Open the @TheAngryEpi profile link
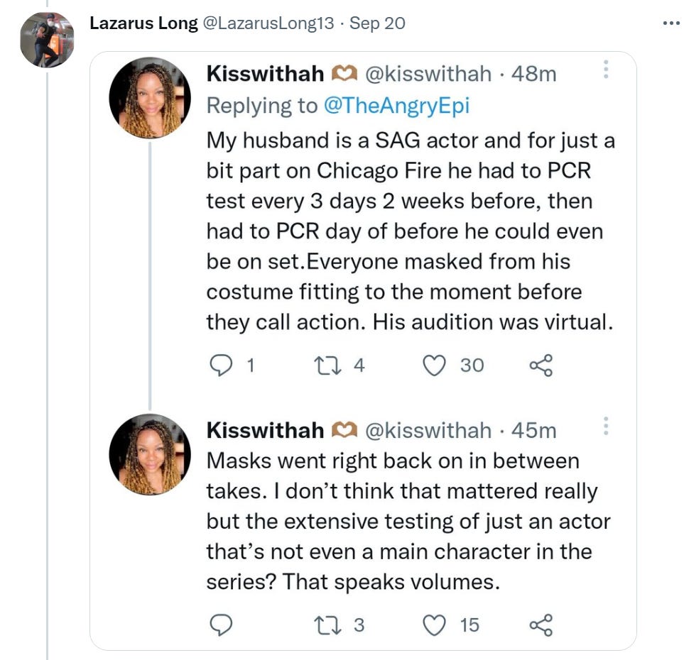This screenshot has height=660, width=684. pyautogui.click(x=396, y=106)
